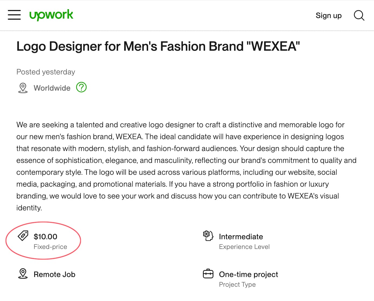Click the One-time project label
The height and width of the screenshot is (301, 374).
pos(248,275)
